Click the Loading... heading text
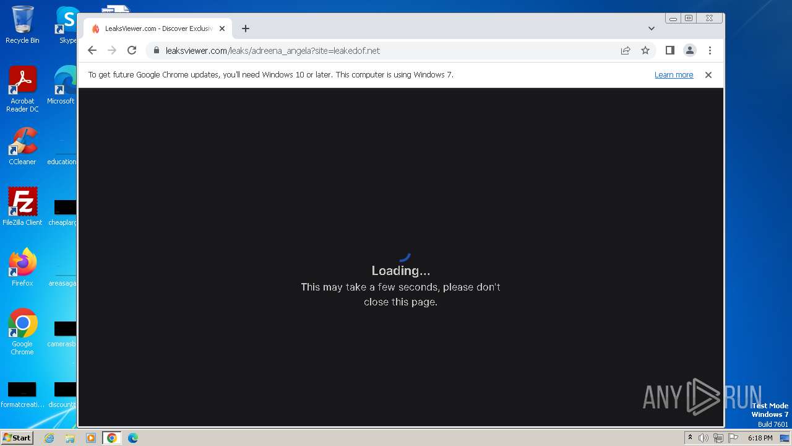This screenshot has width=792, height=446. click(x=400, y=271)
